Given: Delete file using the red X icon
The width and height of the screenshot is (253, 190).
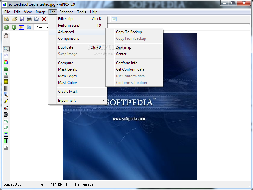Looking at the screenshot, I should tap(44, 19).
